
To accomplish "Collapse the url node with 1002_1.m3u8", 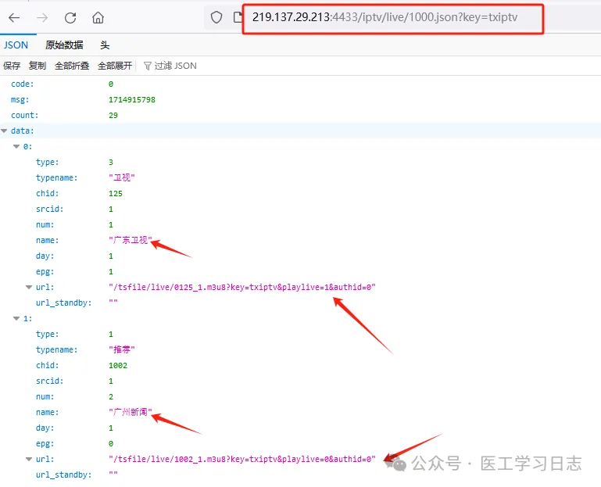I will point(29,459).
